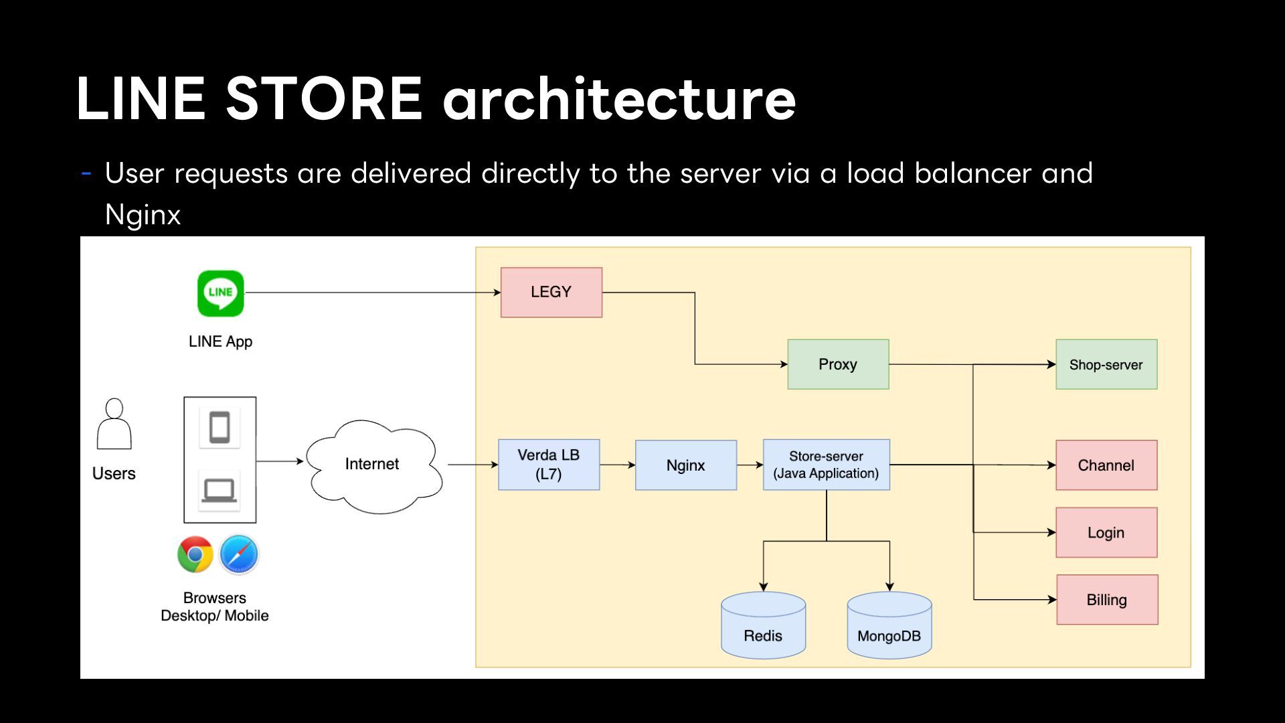Select the Users person icon
Image resolution: width=1285 pixels, height=723 pixels.
[114, 424]
